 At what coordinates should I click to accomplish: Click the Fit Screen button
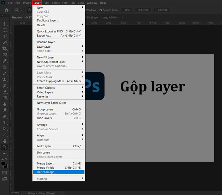click(x=143, y=10)
